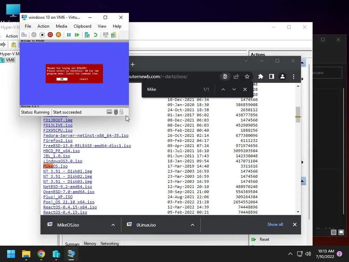Expand MikeOS.iso download options chevron
The height and width of the screenshot is (262, 349).
pos(113,225)
